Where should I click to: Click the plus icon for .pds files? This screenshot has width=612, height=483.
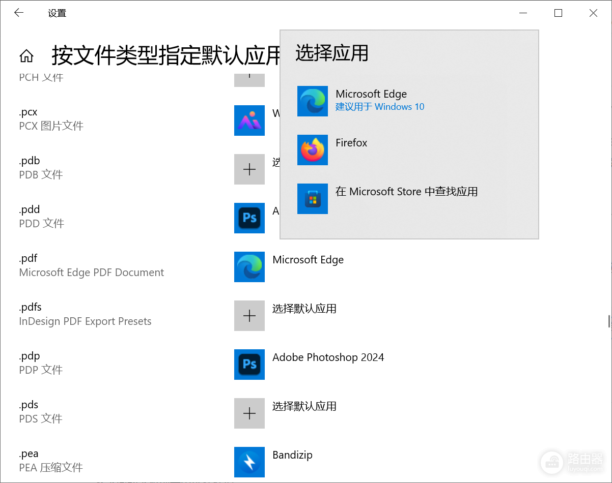[249, 413]
